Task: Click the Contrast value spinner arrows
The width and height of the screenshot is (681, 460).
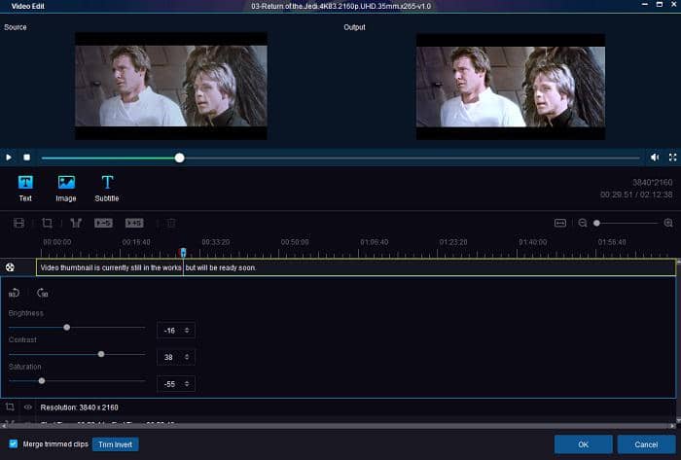Action: click(x=187, y=357)
